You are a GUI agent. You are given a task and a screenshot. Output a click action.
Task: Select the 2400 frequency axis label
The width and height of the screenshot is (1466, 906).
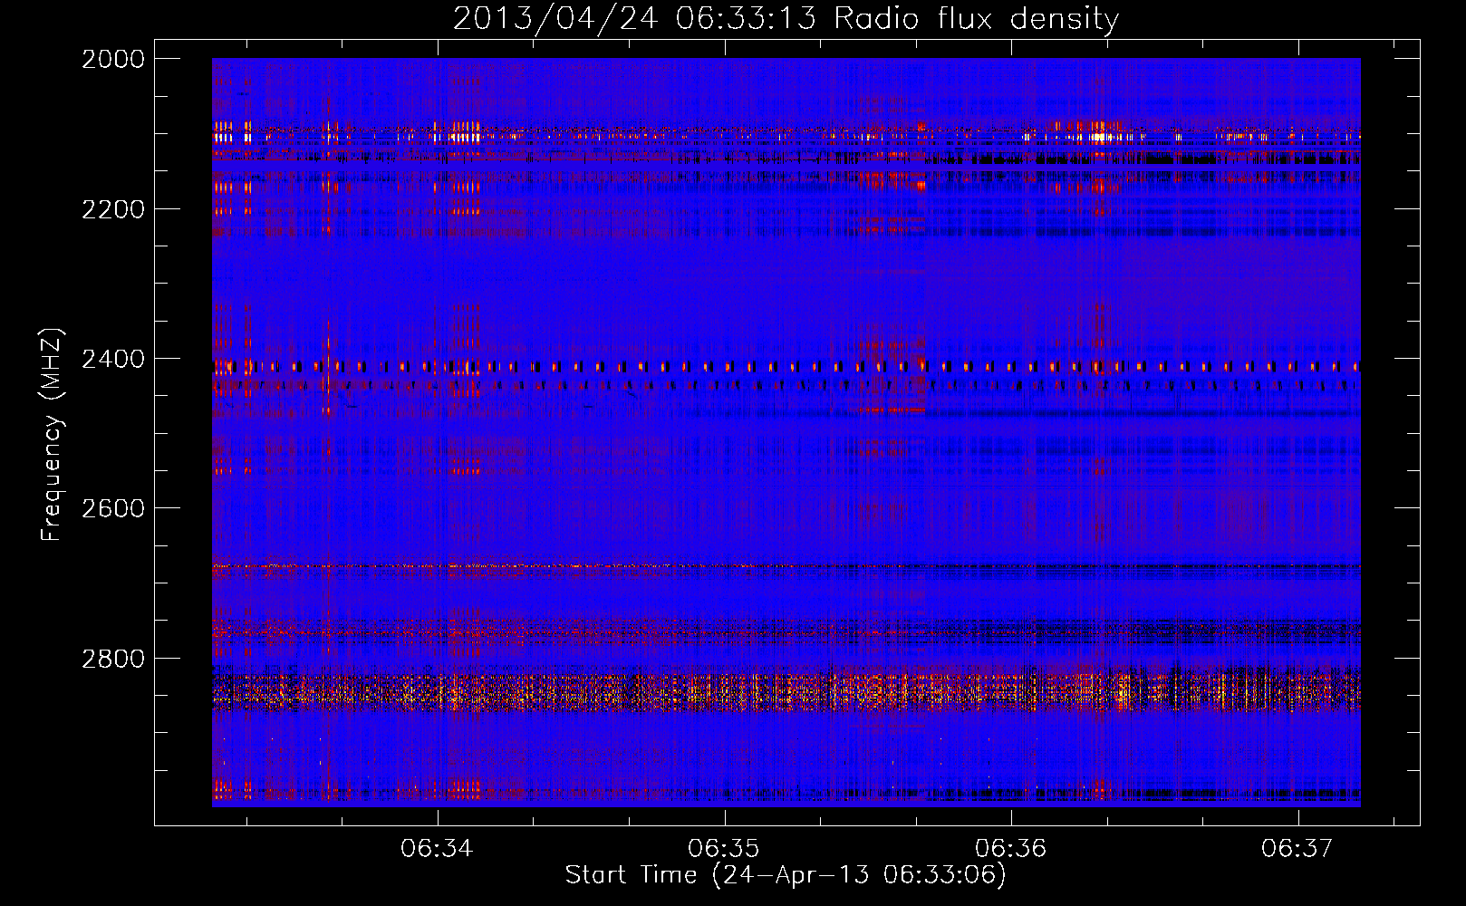tap(113, 359)
